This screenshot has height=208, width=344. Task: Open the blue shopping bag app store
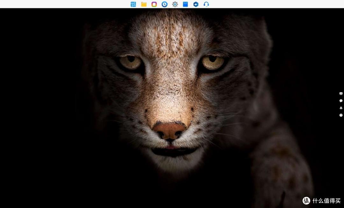click(185, 4)
